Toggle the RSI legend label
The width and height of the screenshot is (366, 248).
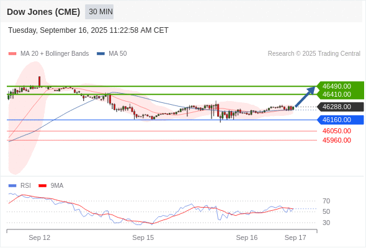pos(25,186)
